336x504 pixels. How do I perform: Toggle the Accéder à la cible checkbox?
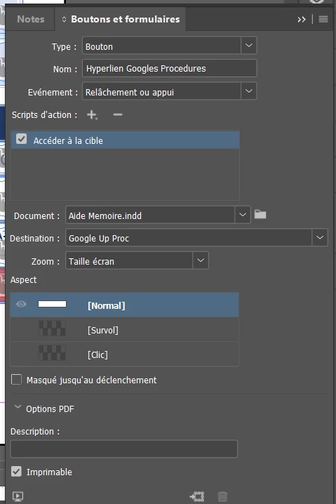tap(22, 139)
